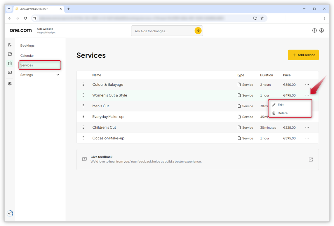The image size is (334, 226).
Task: Go to Calendar in the side menu
Action: coord(27,55)
